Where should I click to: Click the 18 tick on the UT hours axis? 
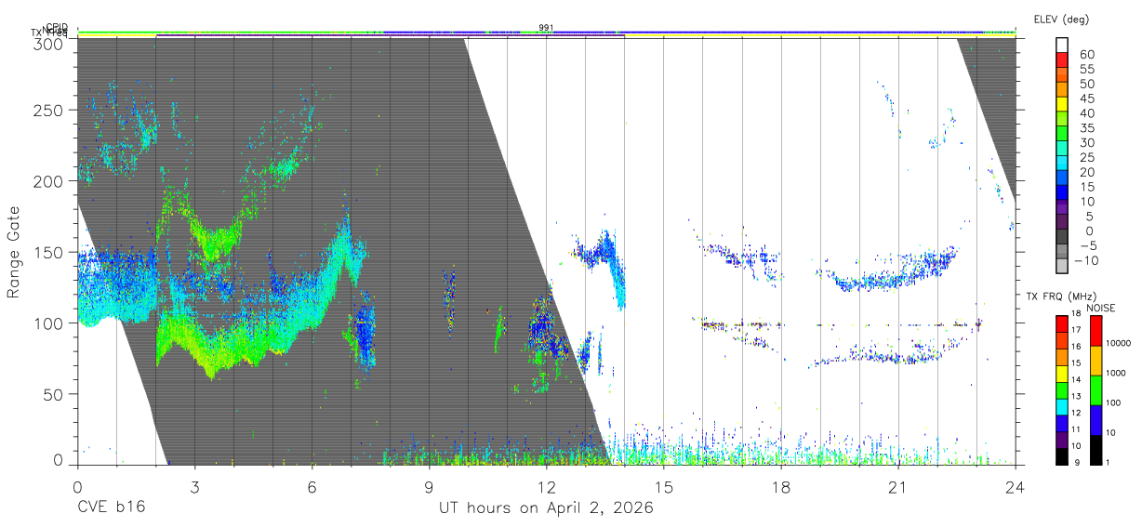(x=781, y=487)
